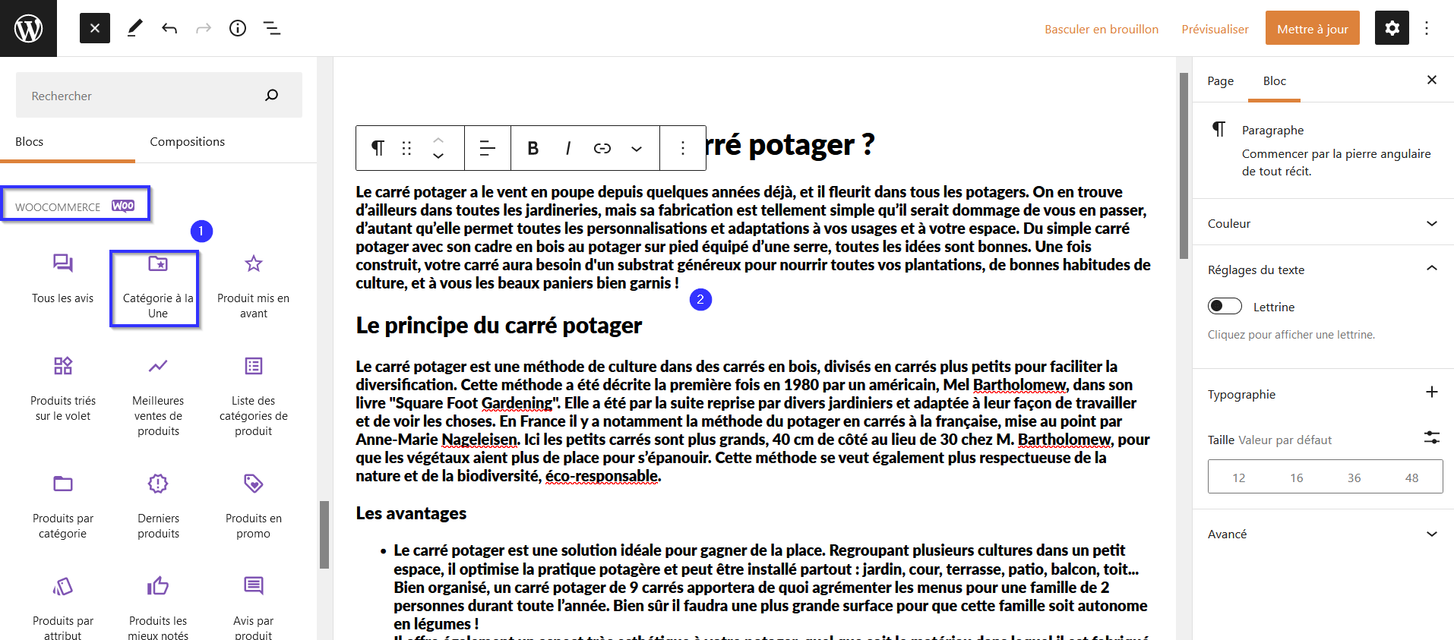Insert the Derniers produits block
This screenshot has width=1454, height=640.
[x=158, y=506]
